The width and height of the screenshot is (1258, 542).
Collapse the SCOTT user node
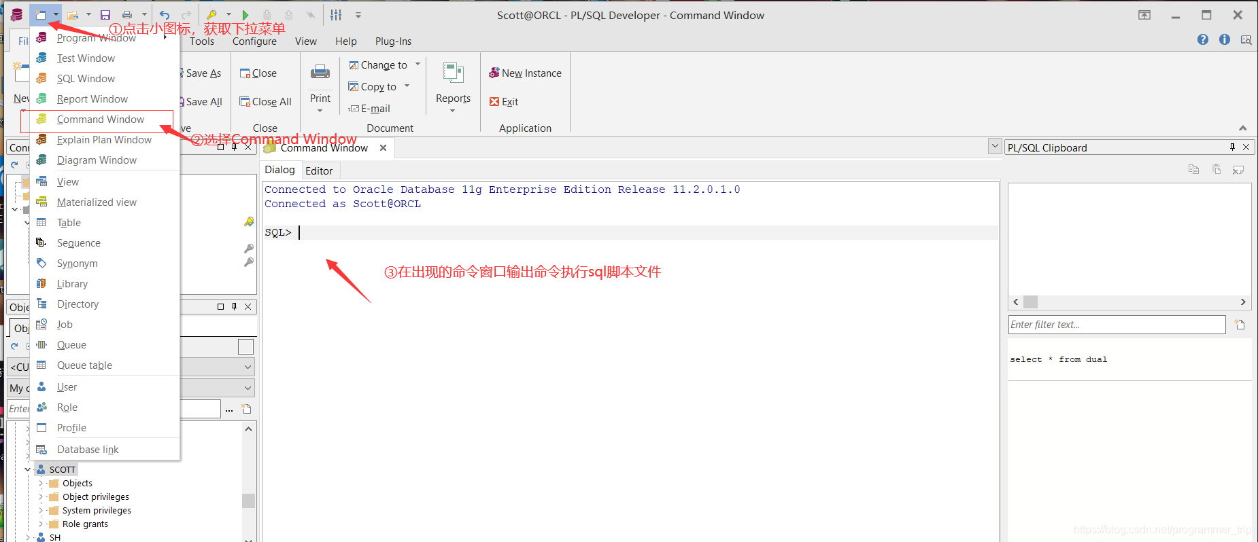point(27,469)
